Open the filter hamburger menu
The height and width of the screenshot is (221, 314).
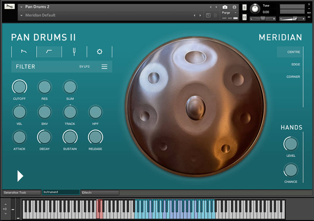pos(104,67)
